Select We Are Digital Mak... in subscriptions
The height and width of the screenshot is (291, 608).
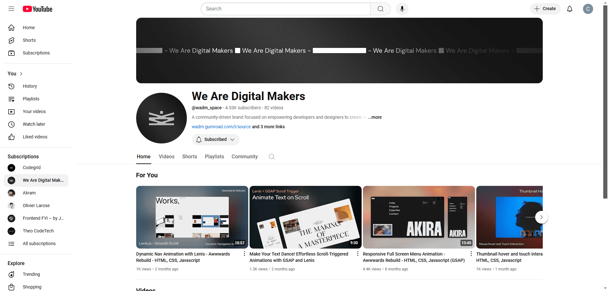click(x=36, y=180)
